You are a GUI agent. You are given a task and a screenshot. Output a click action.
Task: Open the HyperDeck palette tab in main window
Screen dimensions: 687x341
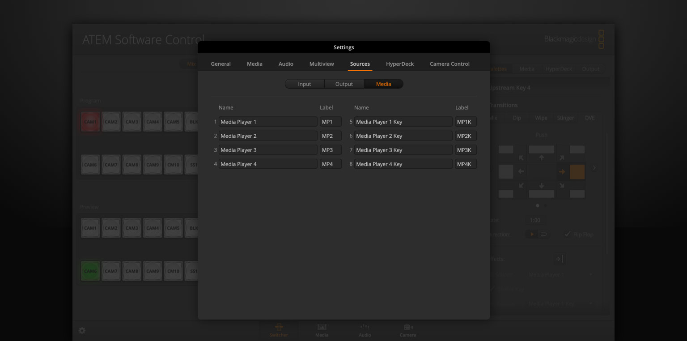coord(559,69)
